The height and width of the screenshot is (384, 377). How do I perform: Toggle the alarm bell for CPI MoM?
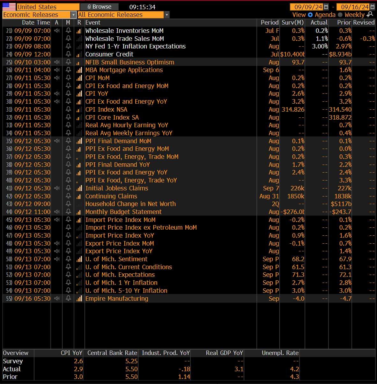click(x=68, y=78)
